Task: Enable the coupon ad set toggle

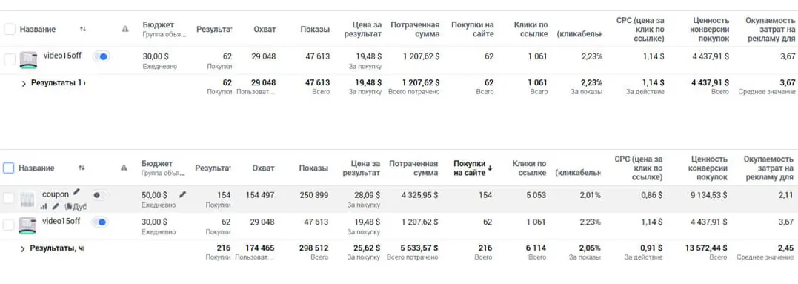Action: click(100, 195)
